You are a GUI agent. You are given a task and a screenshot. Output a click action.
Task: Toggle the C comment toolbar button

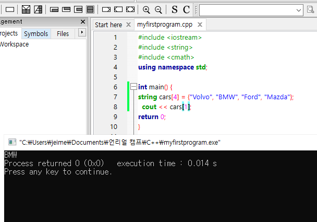click(187, 9)
